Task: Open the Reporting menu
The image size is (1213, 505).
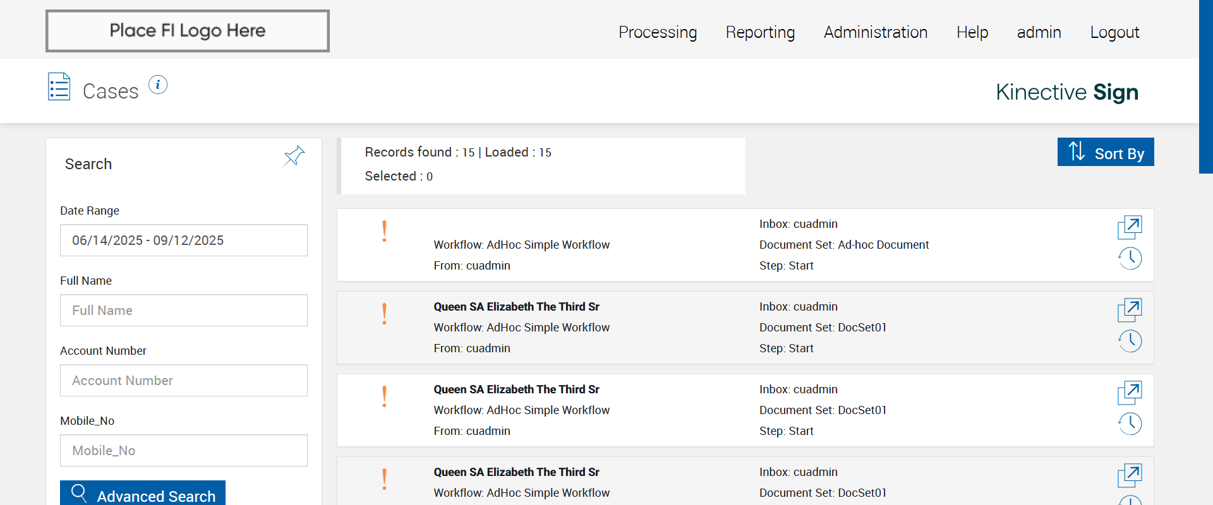Action: tap(760, 32)
